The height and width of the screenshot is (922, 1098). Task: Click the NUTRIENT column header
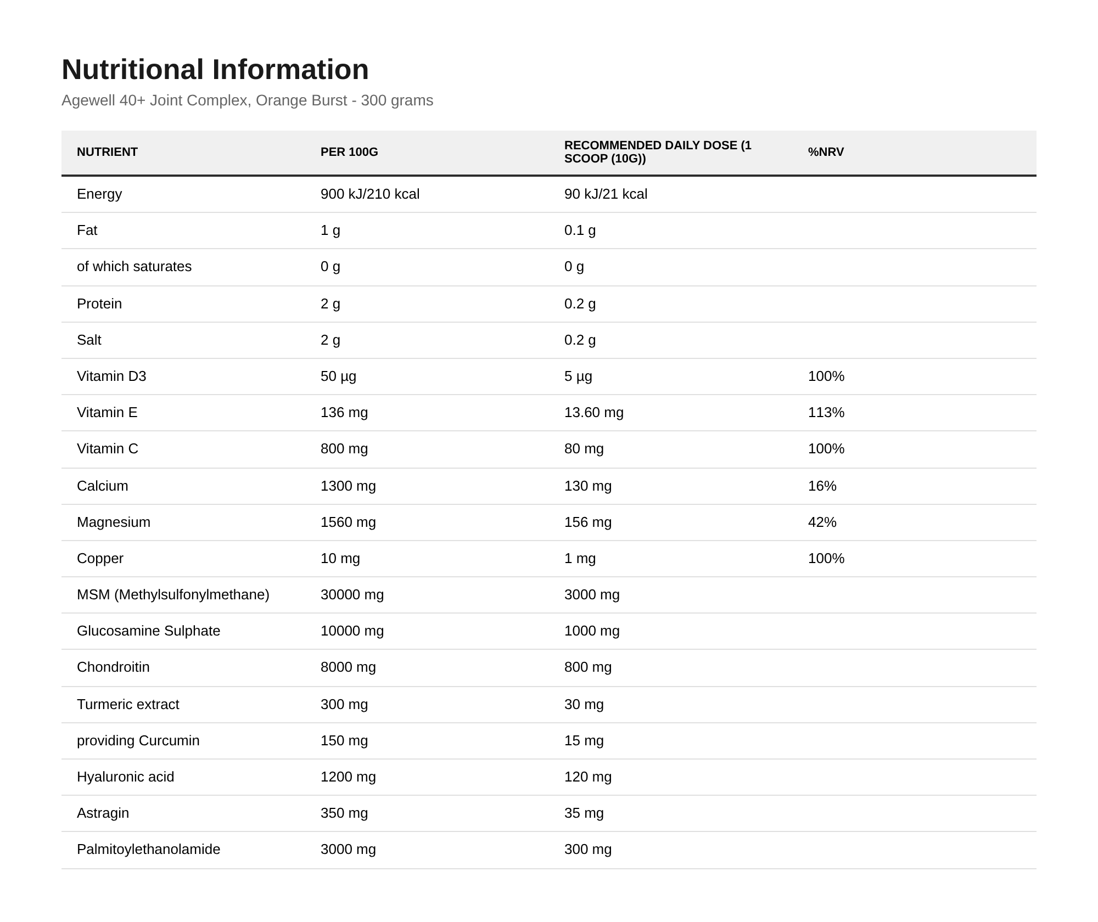click(x=107, y=152)
